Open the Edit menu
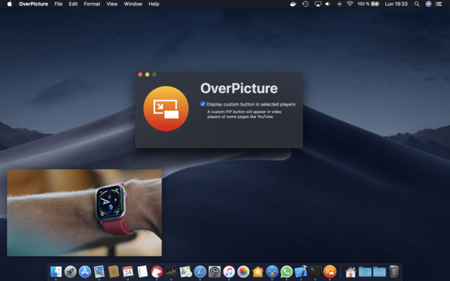The height and width of the screenshot is (281, 450). pyautogui.click(x=73, y=4)
